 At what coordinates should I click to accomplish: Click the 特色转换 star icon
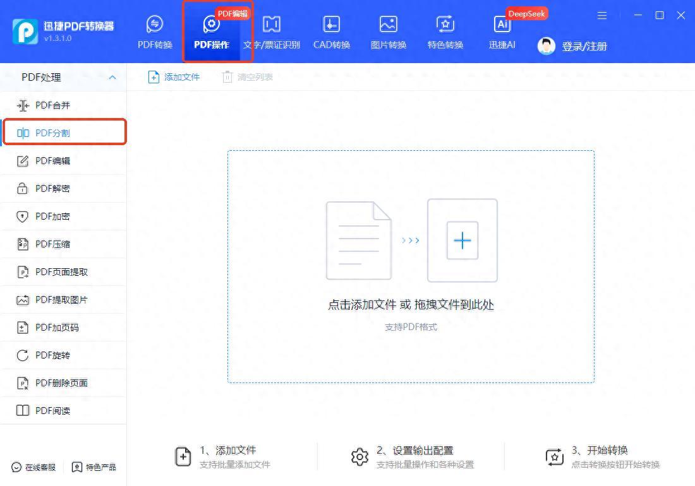445,25
